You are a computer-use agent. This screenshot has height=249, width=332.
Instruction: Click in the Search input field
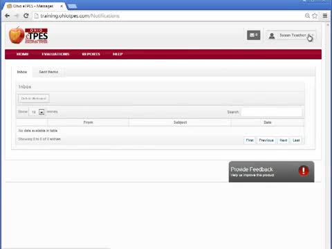(272, 112)
